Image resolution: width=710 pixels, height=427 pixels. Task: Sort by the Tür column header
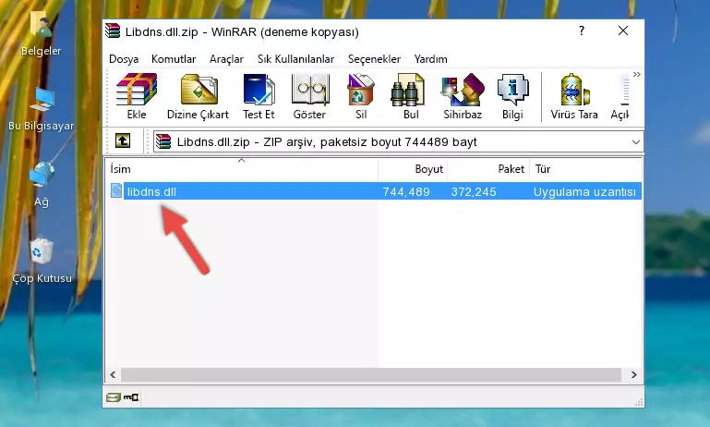(x=585, y=169)
